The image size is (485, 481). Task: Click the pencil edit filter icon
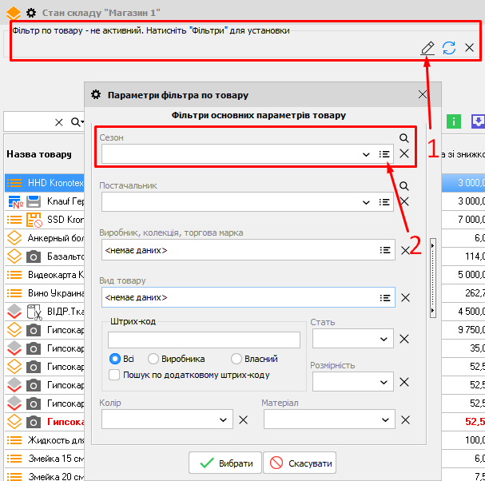[x=428, y=48]
